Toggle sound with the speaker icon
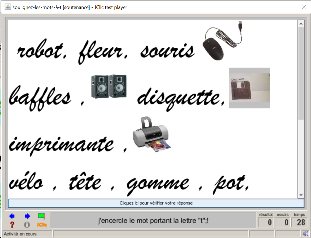 (305, 233)
